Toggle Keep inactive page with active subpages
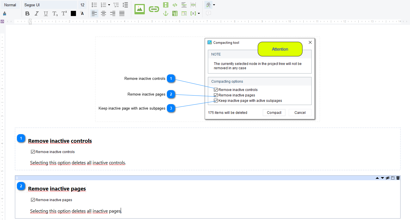 click(216, 101)
